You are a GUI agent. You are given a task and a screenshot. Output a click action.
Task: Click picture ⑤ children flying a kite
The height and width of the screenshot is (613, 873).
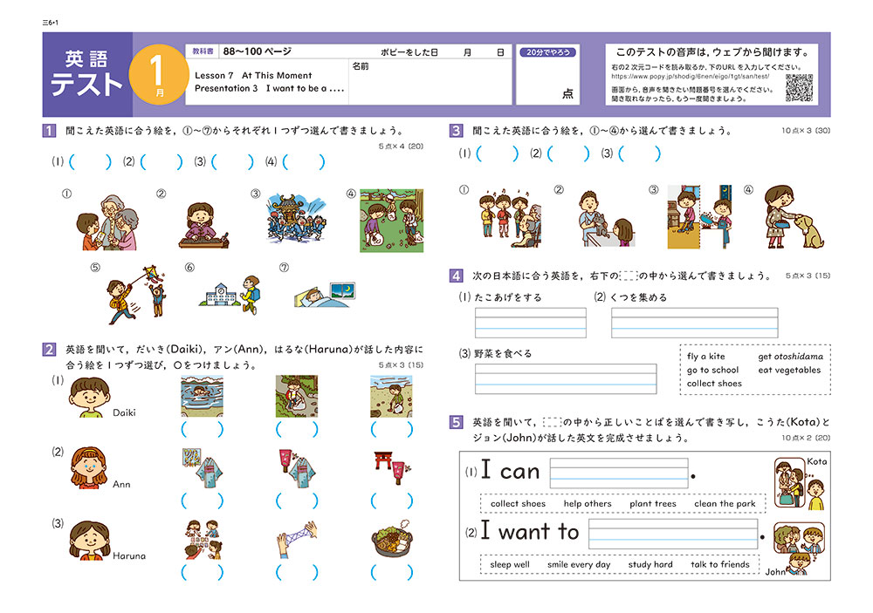pos(137,294)
